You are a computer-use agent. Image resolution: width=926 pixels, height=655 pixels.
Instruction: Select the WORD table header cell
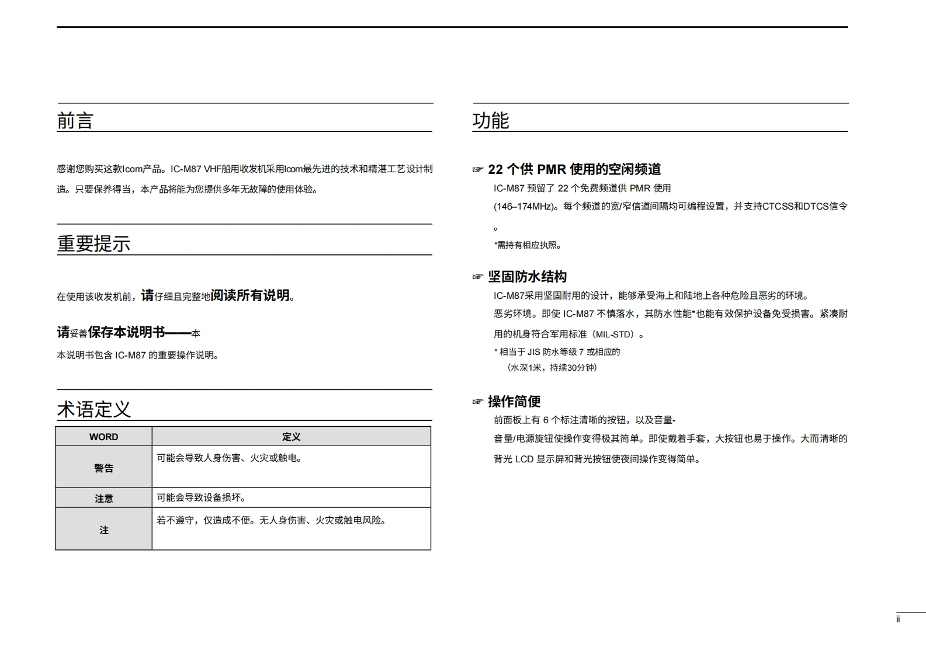103,437
